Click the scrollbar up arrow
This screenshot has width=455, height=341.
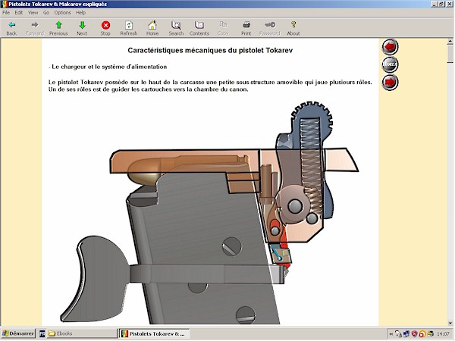450,42
